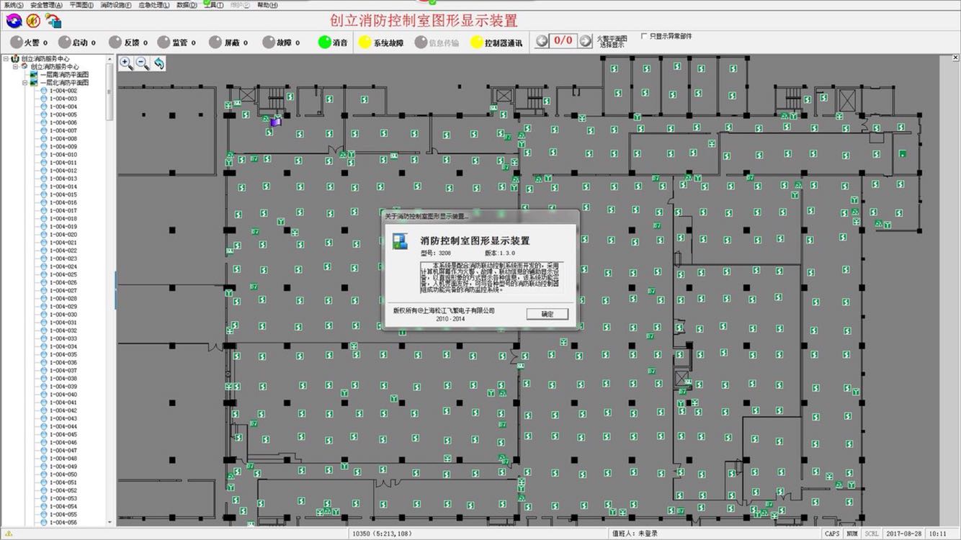The height and width of the screenshot is (540, 961).
Task: Select the export/transfer toolbar icon
Action: coord(53,21)
